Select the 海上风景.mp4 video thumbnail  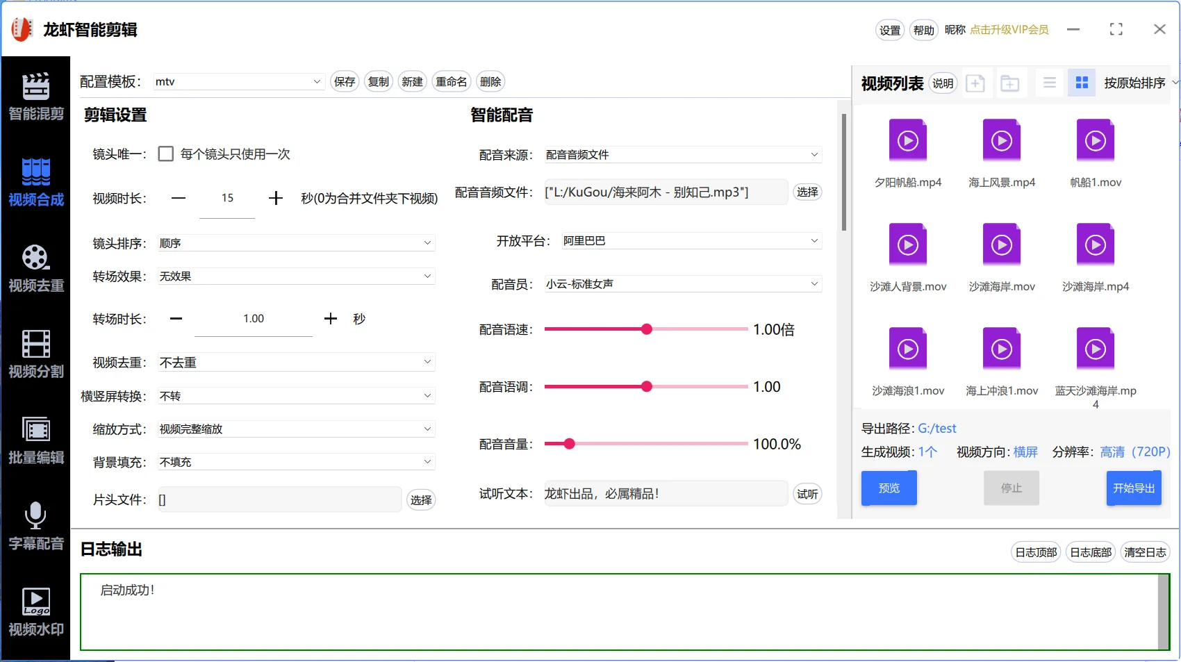1002,141
